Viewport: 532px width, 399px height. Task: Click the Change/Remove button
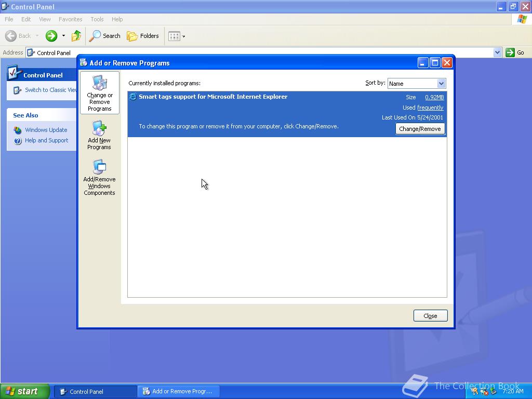coord(420,129)
